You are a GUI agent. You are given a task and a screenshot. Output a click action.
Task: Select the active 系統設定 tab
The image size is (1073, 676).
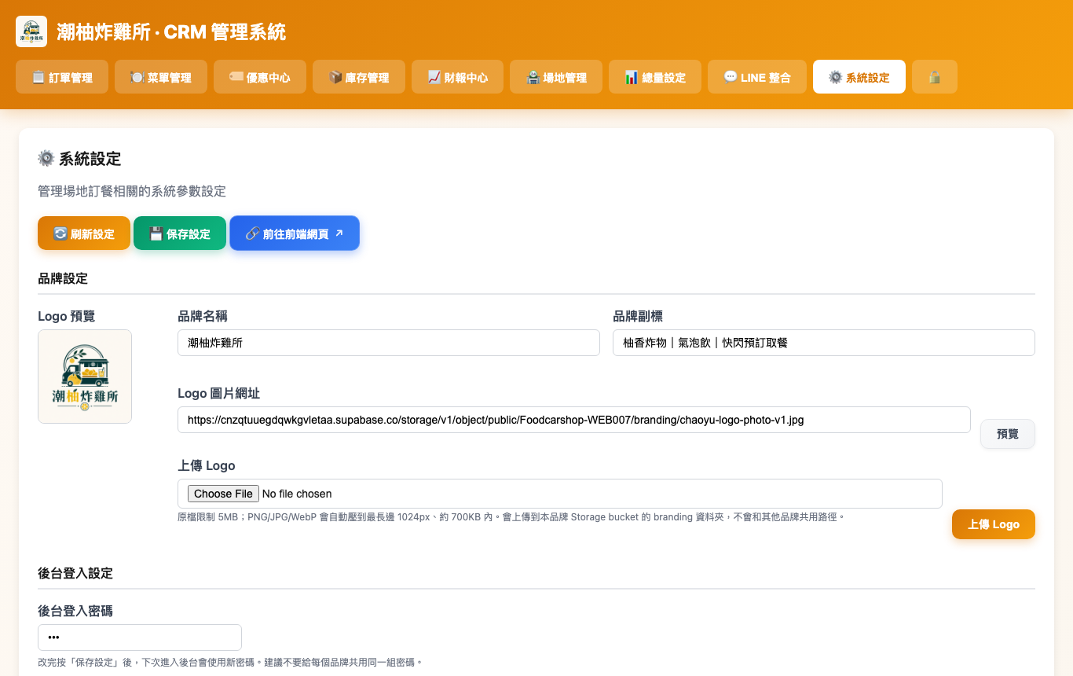pos(859,77)
